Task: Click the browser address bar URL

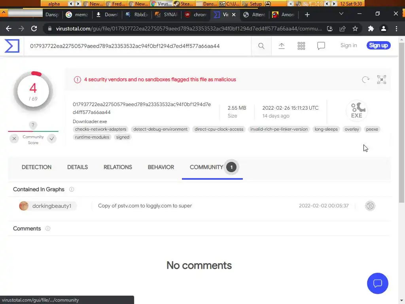Action: point(189,28)
